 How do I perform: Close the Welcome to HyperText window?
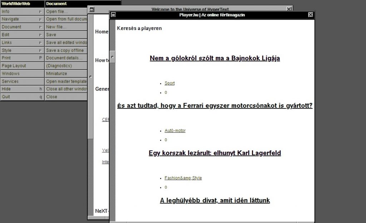[x=289, y=9]
